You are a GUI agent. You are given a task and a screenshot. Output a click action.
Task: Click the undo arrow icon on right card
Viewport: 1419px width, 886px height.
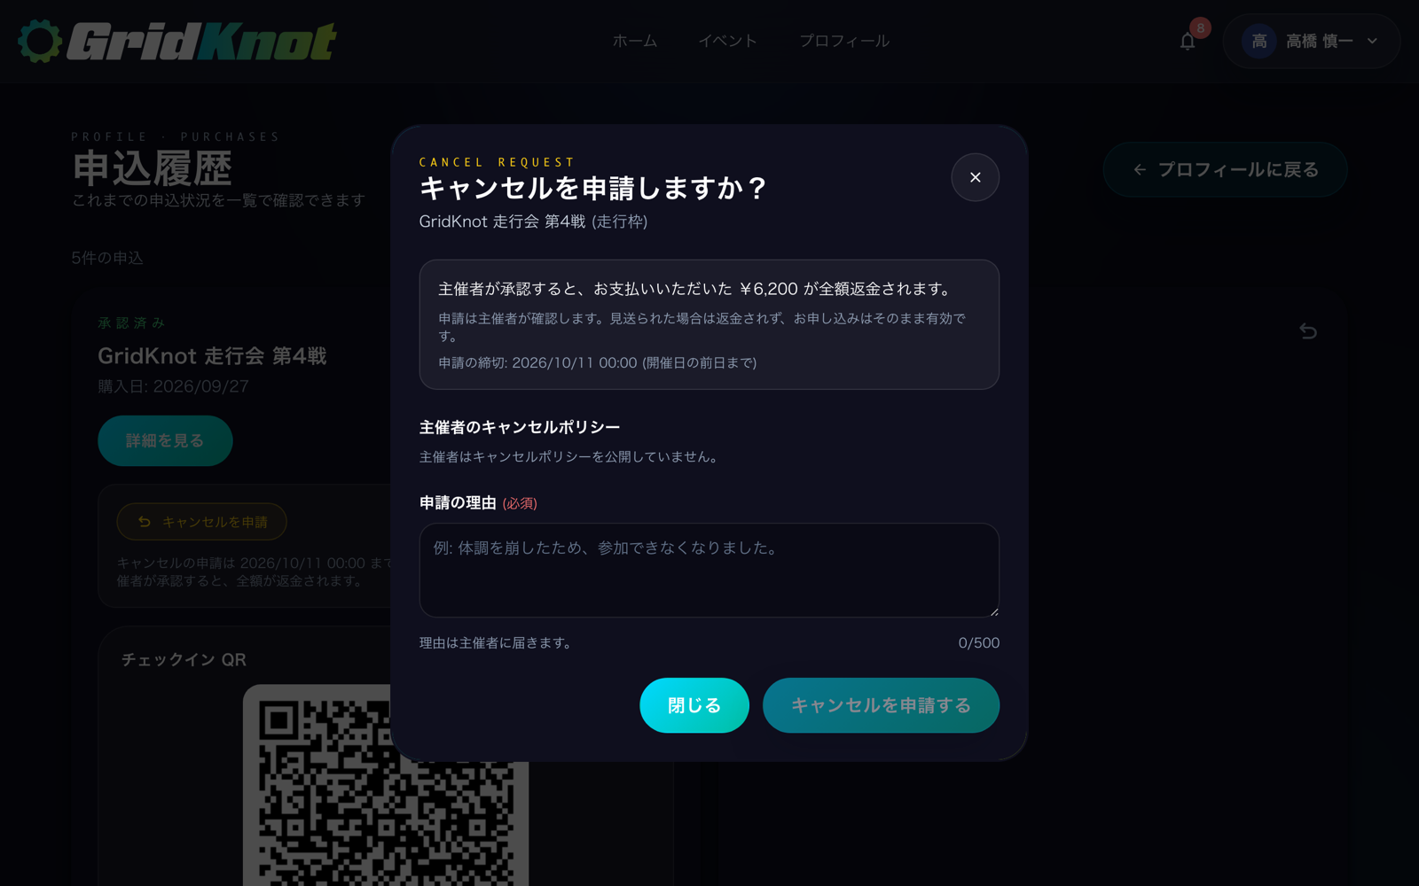[x=1308, y=331]
